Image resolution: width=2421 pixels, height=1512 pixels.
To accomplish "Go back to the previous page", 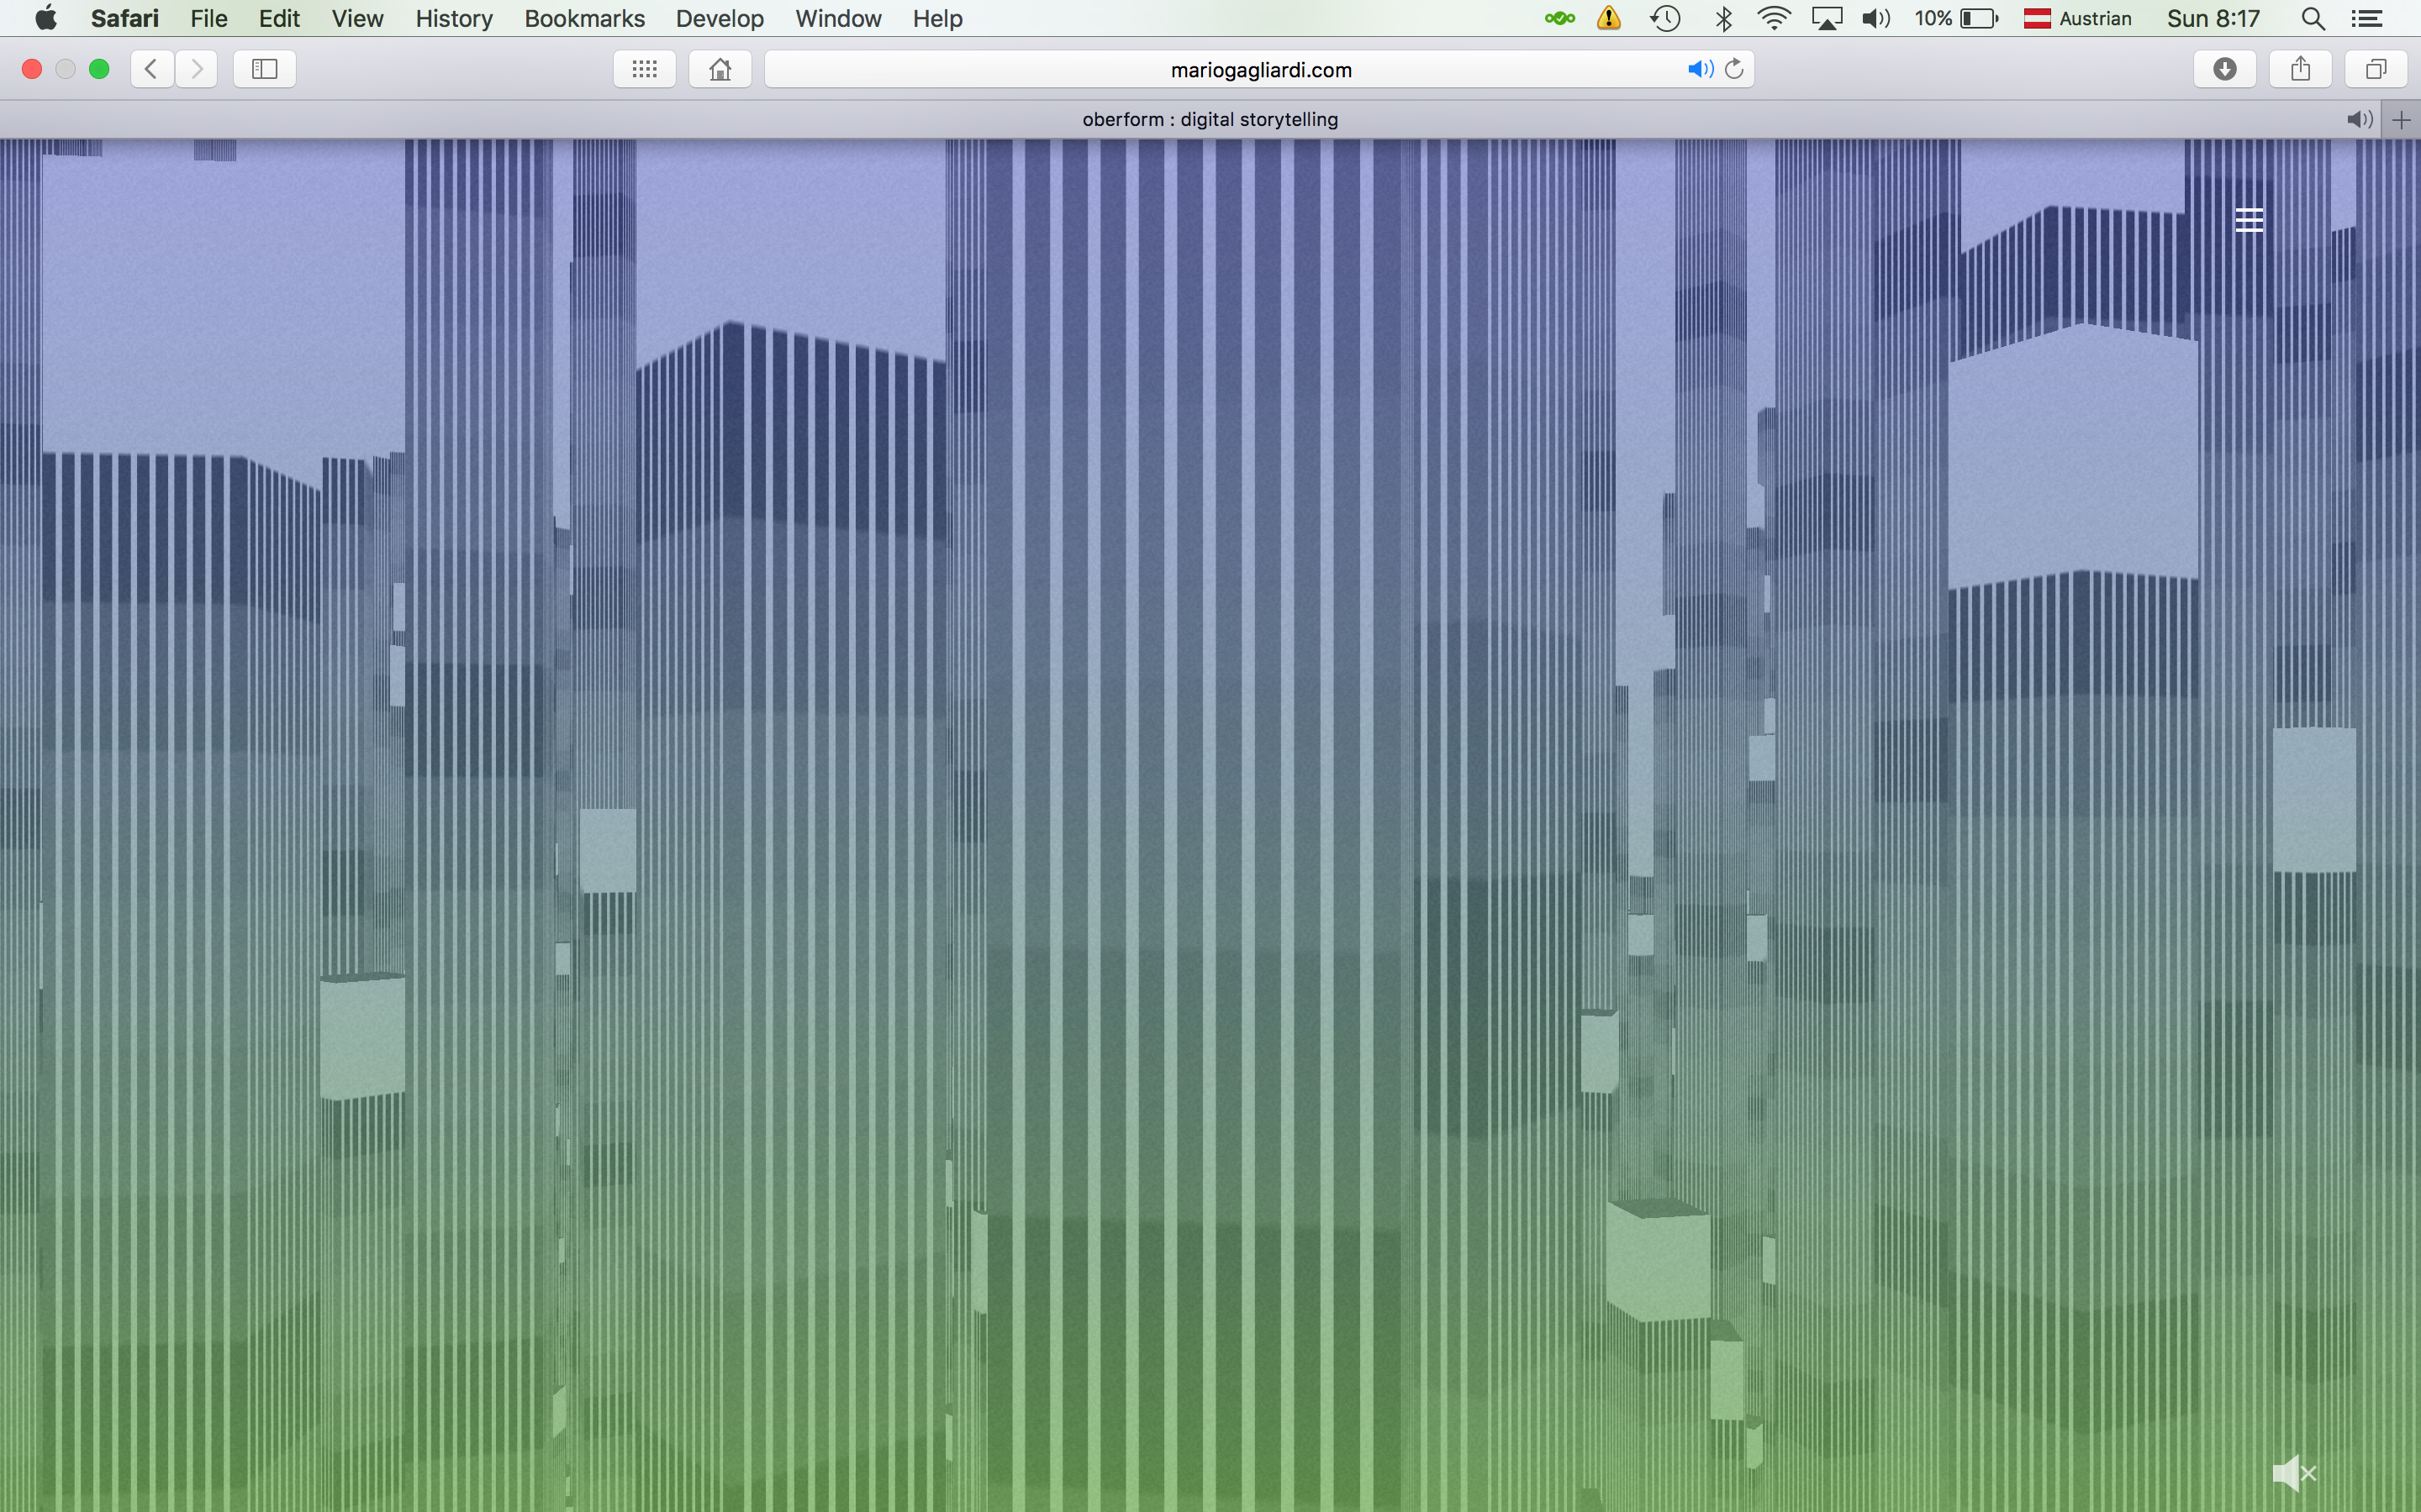I will click(151, 69).
